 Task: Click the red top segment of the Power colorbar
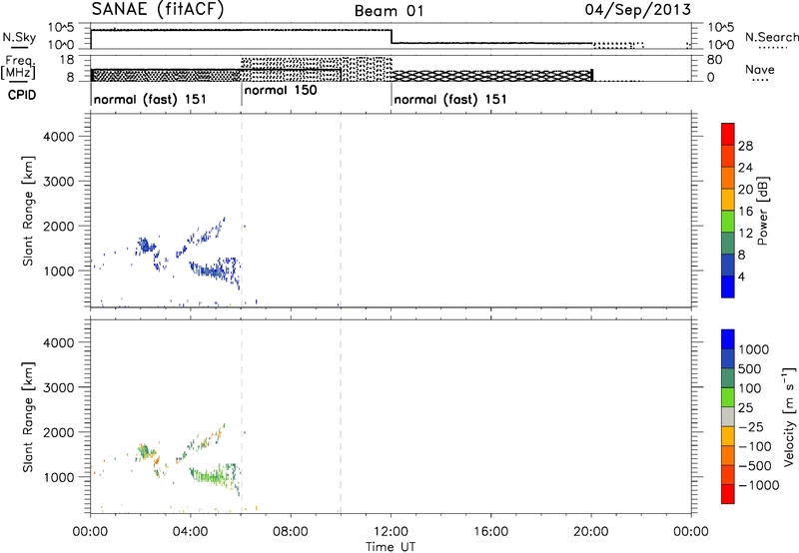[728, 134]
